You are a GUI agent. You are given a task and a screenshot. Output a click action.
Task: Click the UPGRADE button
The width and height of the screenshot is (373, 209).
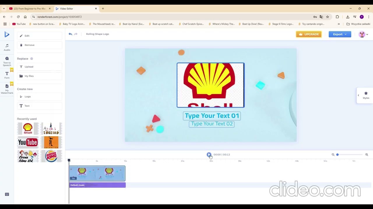309,34
